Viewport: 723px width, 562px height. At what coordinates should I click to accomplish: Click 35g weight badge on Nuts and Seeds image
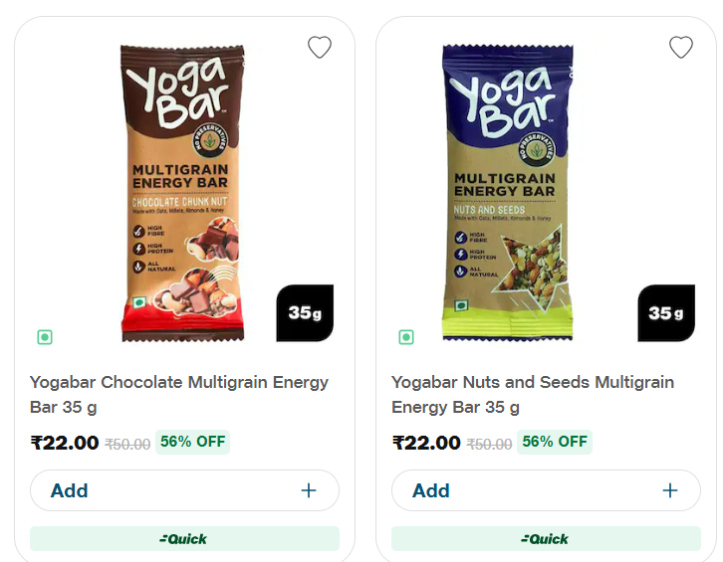click(666, 313)
